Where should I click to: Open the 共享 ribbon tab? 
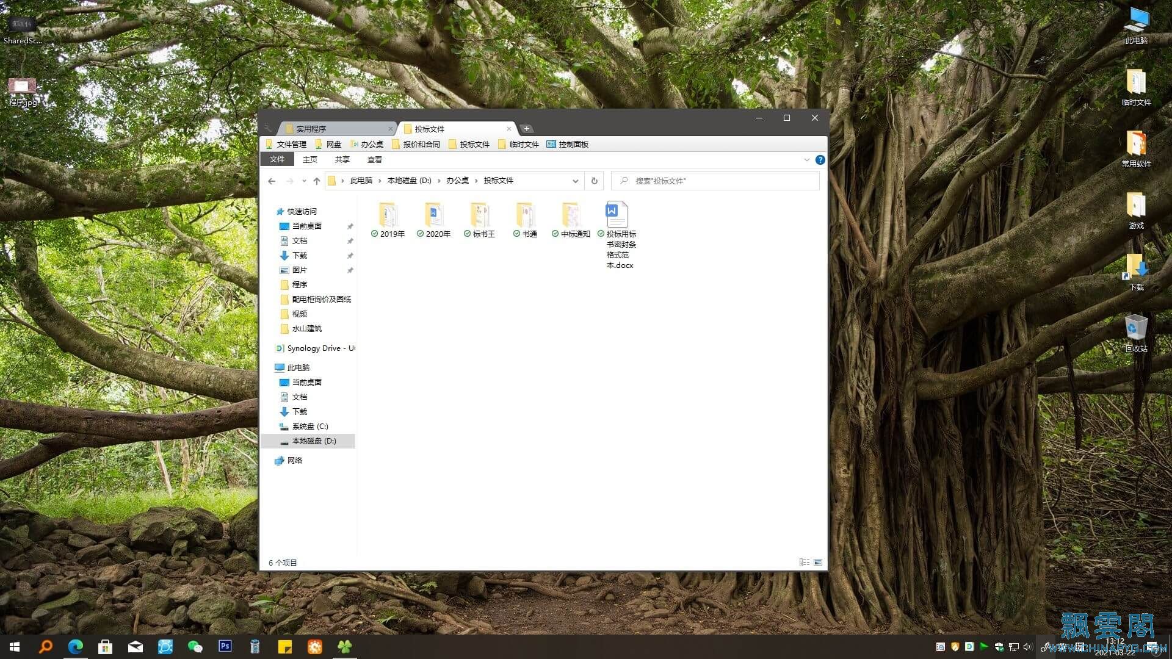(342, 160)
